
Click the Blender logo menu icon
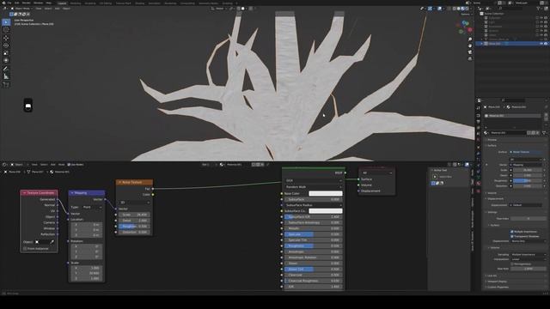coord(3,3)
